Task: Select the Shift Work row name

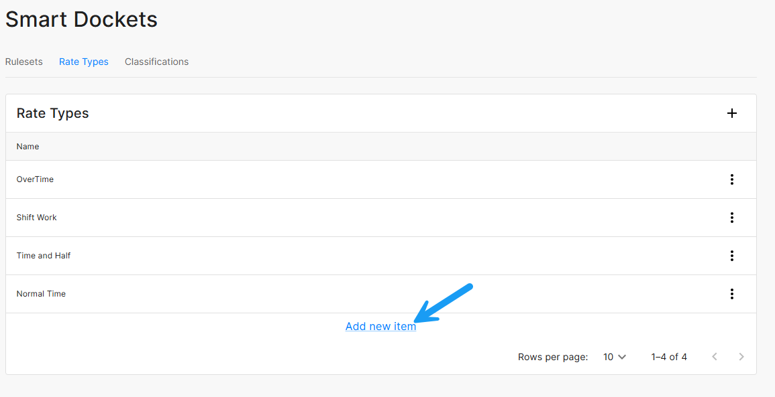Action: [37, 218]
